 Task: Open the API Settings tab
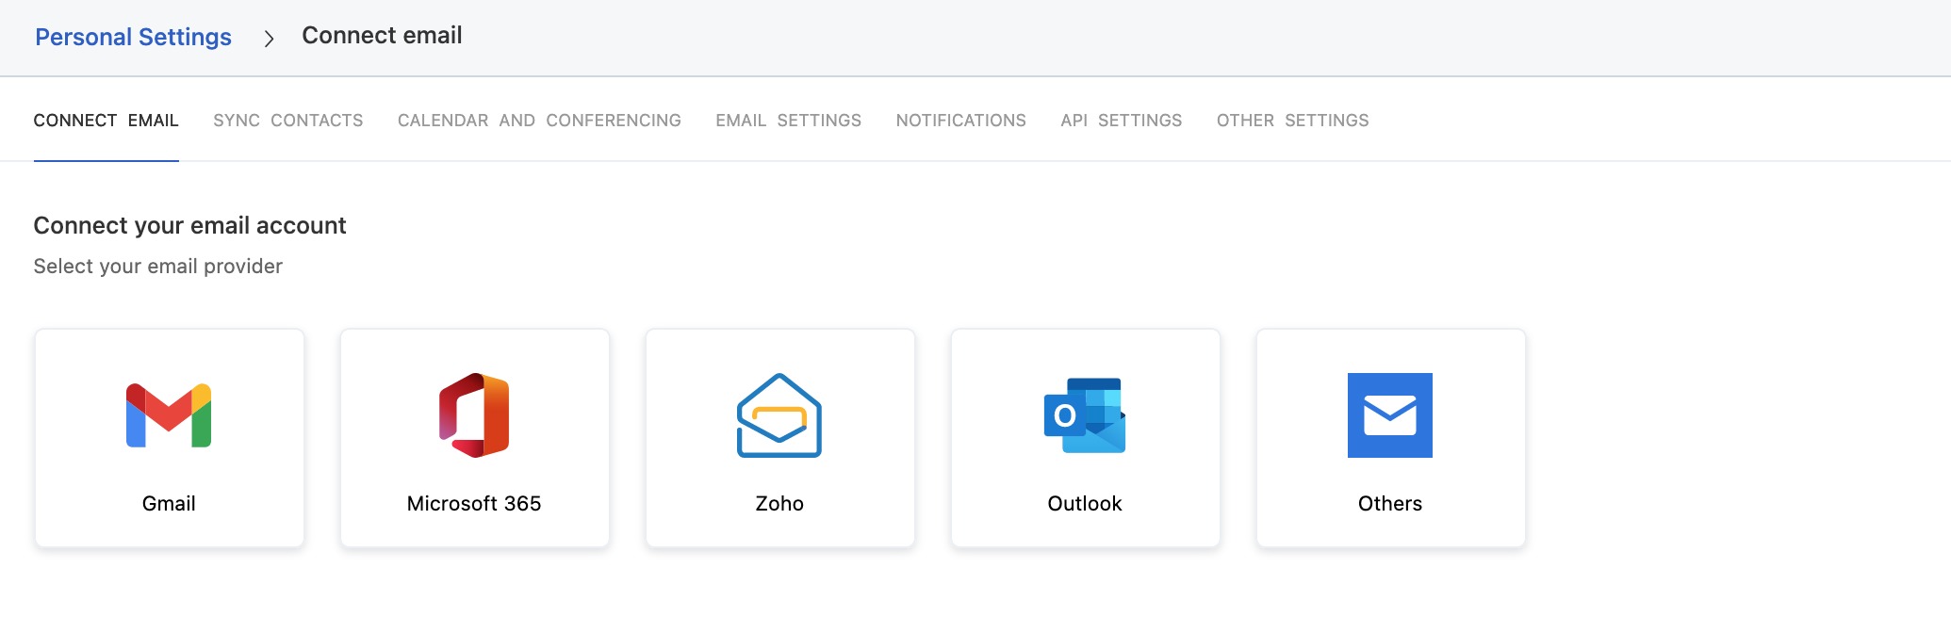pyautogui.click(x=1122, y=121)
